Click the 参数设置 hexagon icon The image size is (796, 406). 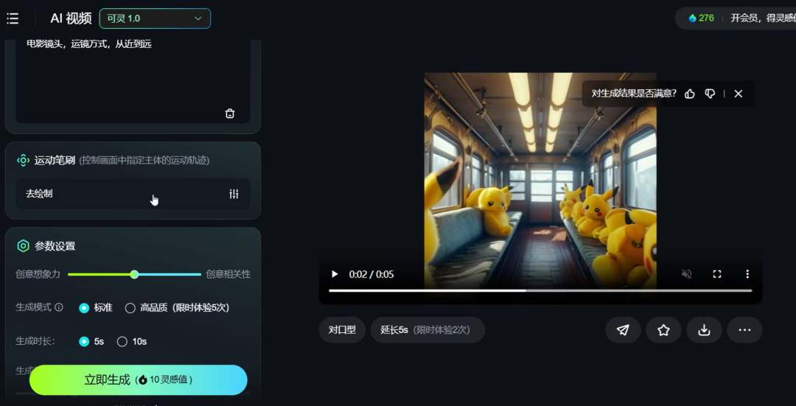pyautogui.click(x=23, y=246)
